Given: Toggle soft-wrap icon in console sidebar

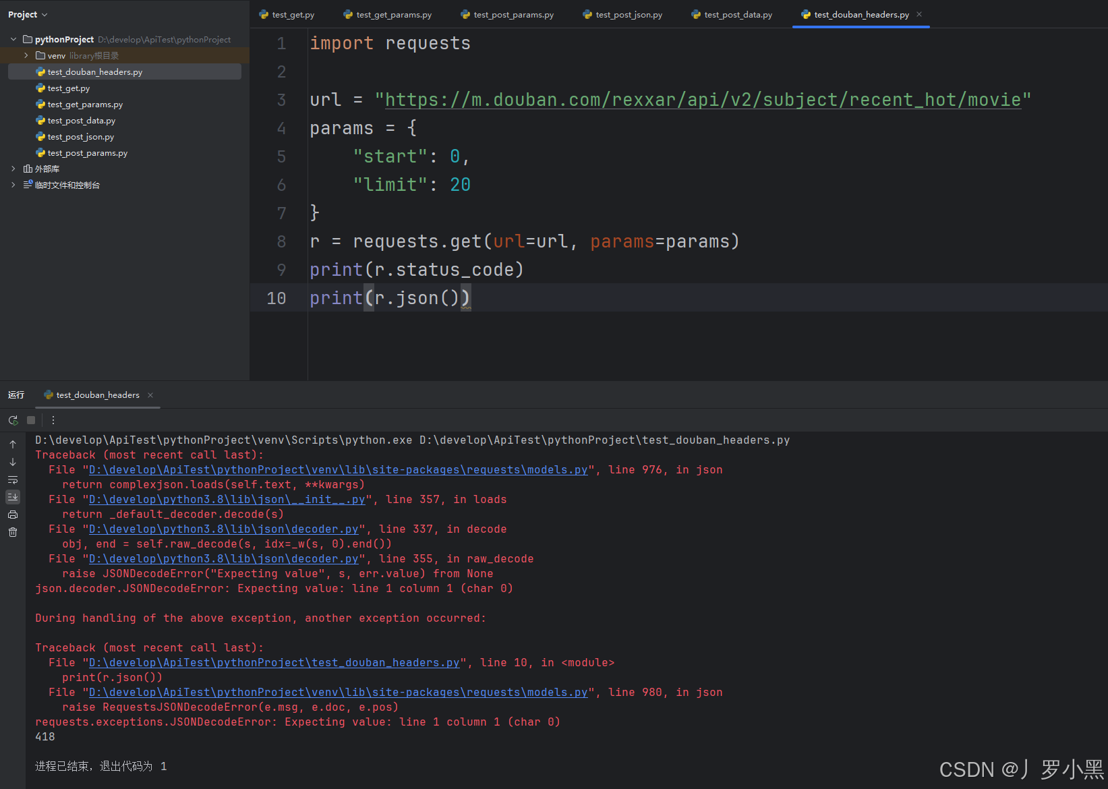Looking at the screenshot, I should point(13,479).
